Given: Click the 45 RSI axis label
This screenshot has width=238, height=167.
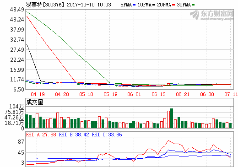Looking at the screenshot, I should 21,153.
